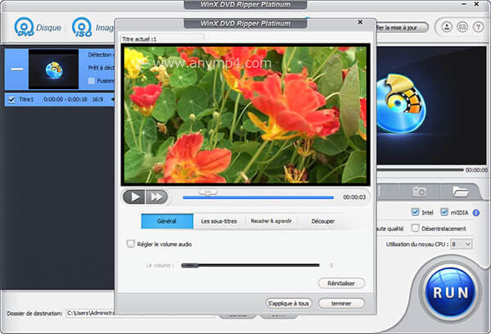Screen dimensions: 491x334
Task: Take a snapshot with the camera icon
Action: 419,191
